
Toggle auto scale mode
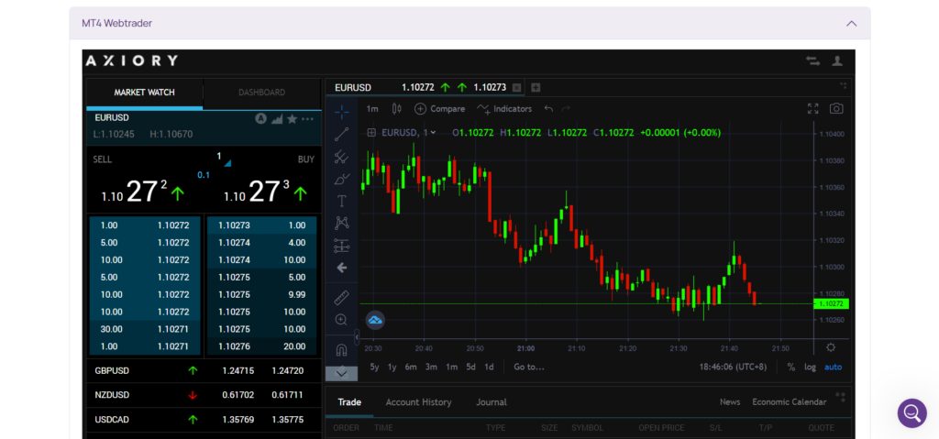[833, 368]
